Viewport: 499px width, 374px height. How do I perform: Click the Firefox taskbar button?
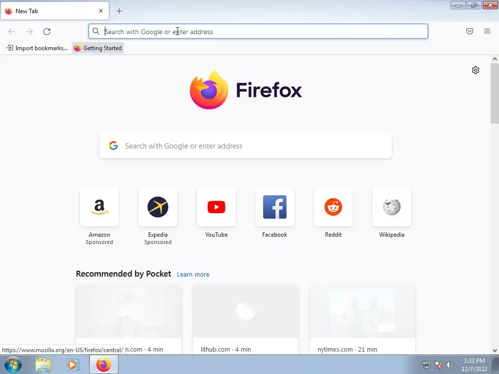point(103,364)
